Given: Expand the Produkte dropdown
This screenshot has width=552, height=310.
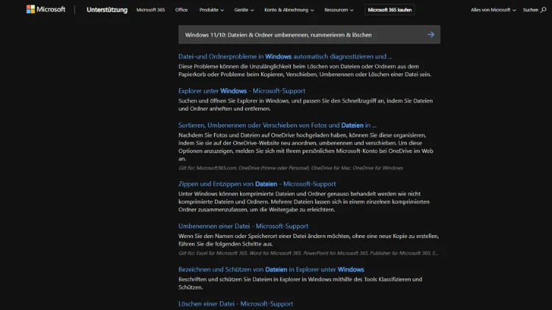Looking at the screenshot, I should 211,10.
